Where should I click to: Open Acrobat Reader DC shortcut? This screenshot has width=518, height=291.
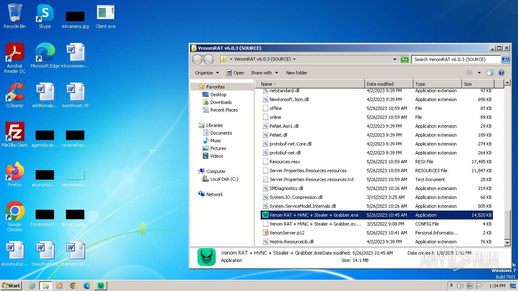pyautogui.click(x=15, y=58)
